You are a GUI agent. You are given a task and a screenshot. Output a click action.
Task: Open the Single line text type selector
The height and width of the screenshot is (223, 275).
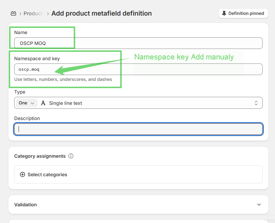pyautogui.click(x=151, y=103)
